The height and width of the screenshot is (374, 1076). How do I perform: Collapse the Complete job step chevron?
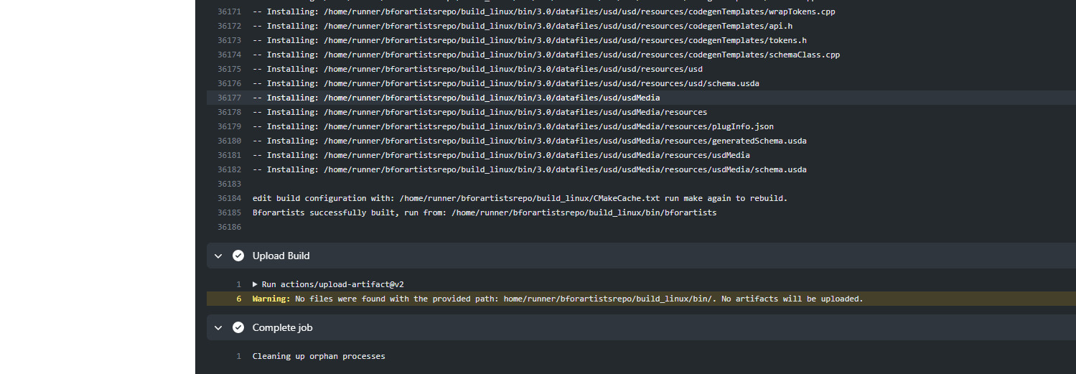[x=218, y=327]
